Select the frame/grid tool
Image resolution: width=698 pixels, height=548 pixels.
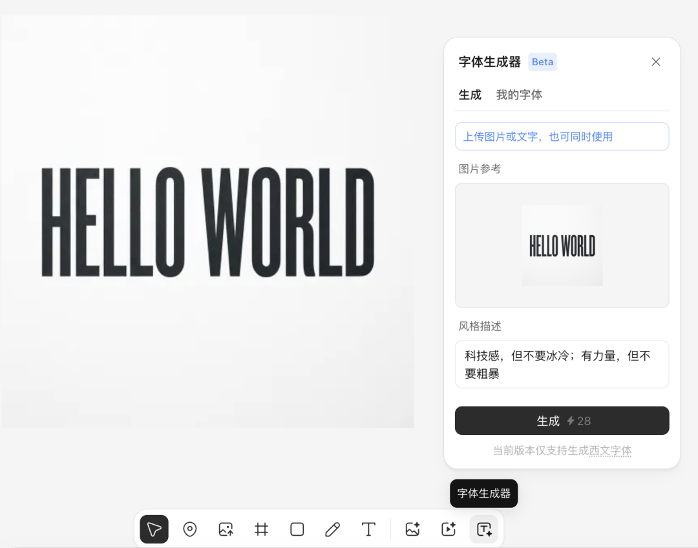[260, 529]
